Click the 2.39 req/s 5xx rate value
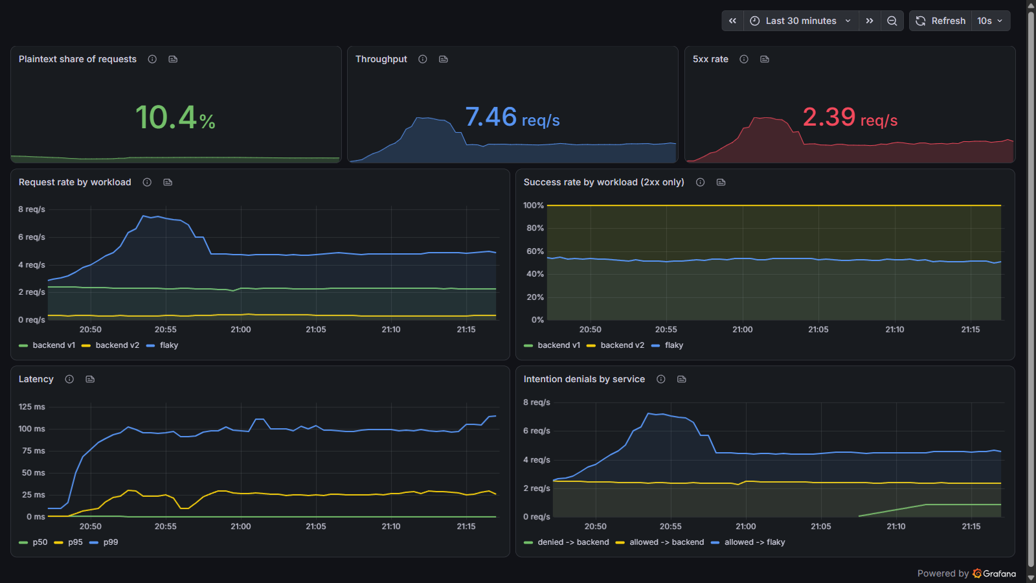Viewport: 1036px width, 583px height. tap(850, 117)
